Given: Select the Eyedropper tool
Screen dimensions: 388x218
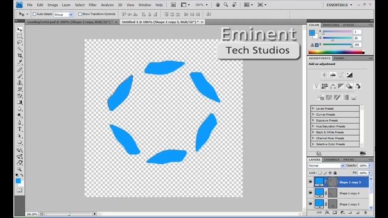Looking at the screenshot, I should click(19, 62).
